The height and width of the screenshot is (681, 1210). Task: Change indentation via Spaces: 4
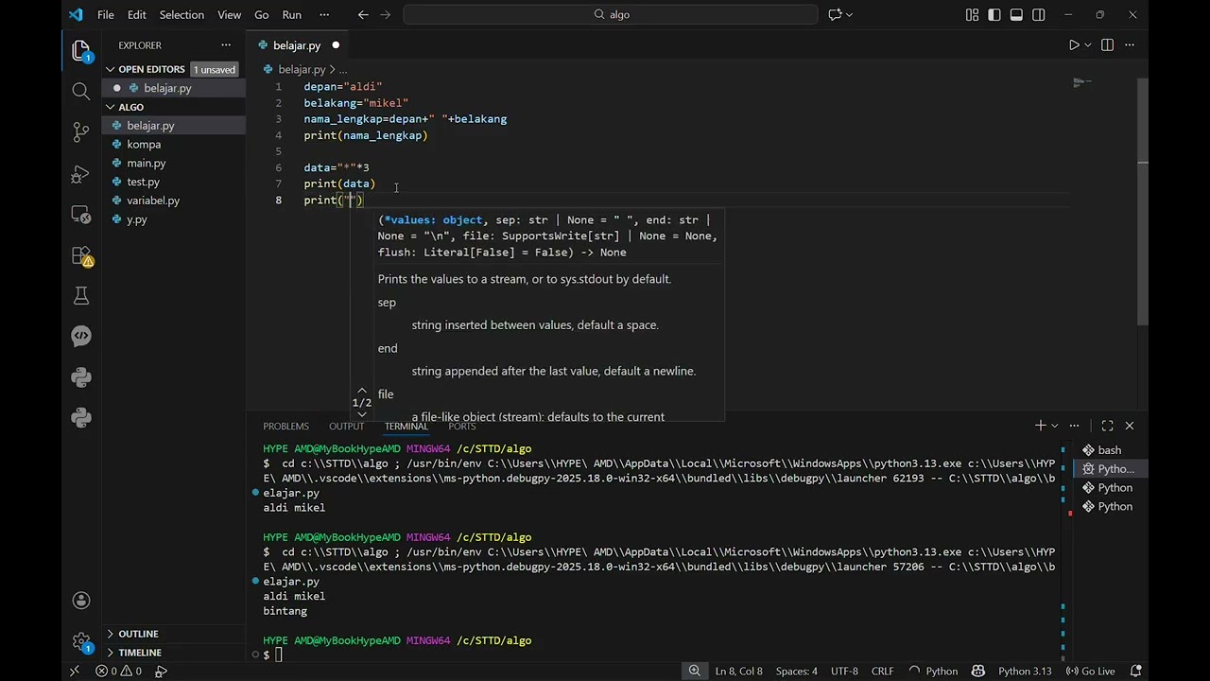[797, 672]
